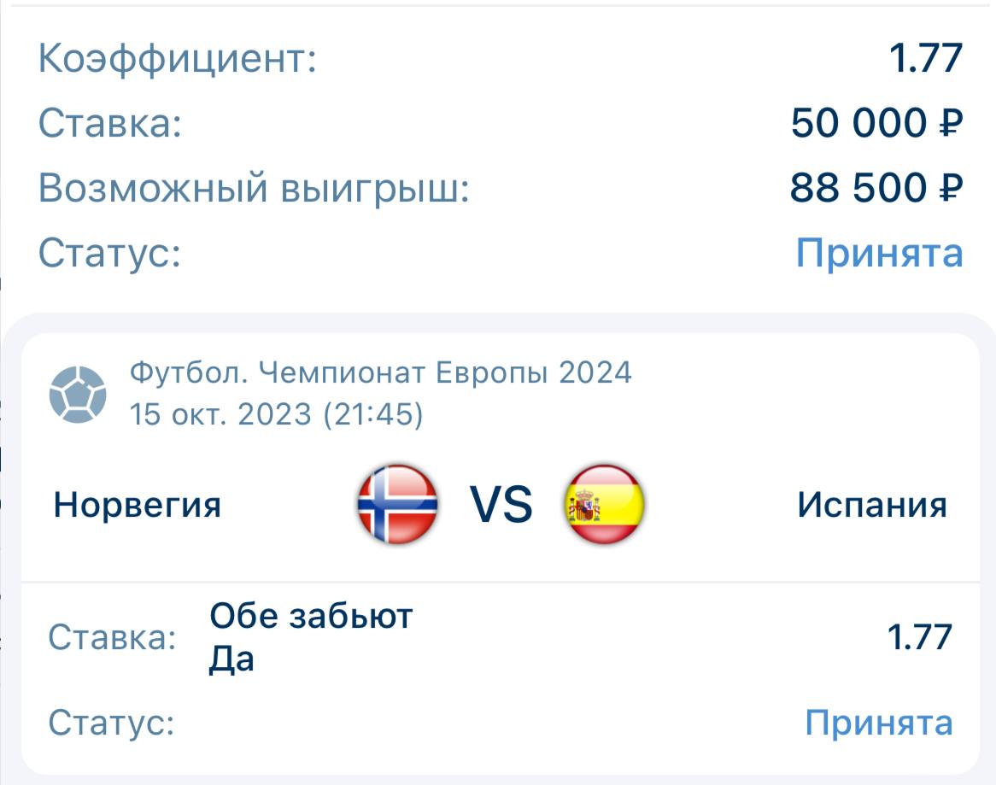Click the VS text between flags
The height and width of the screenshot is (785, 996).
[x=501, y=505]
